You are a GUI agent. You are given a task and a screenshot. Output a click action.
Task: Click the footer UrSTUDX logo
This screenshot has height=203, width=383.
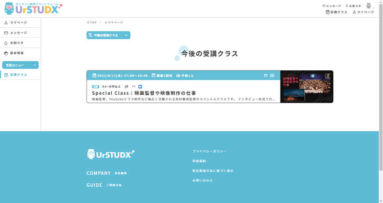(111, 154)
